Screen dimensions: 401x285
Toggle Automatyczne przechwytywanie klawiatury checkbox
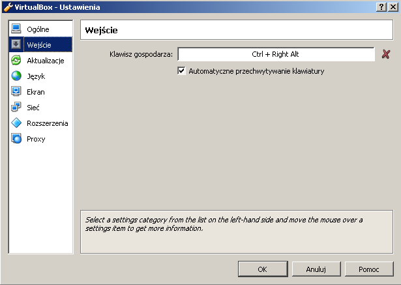181,71
